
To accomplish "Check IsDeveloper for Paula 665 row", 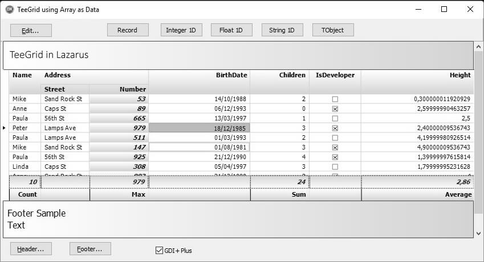I will click(335, 119).
